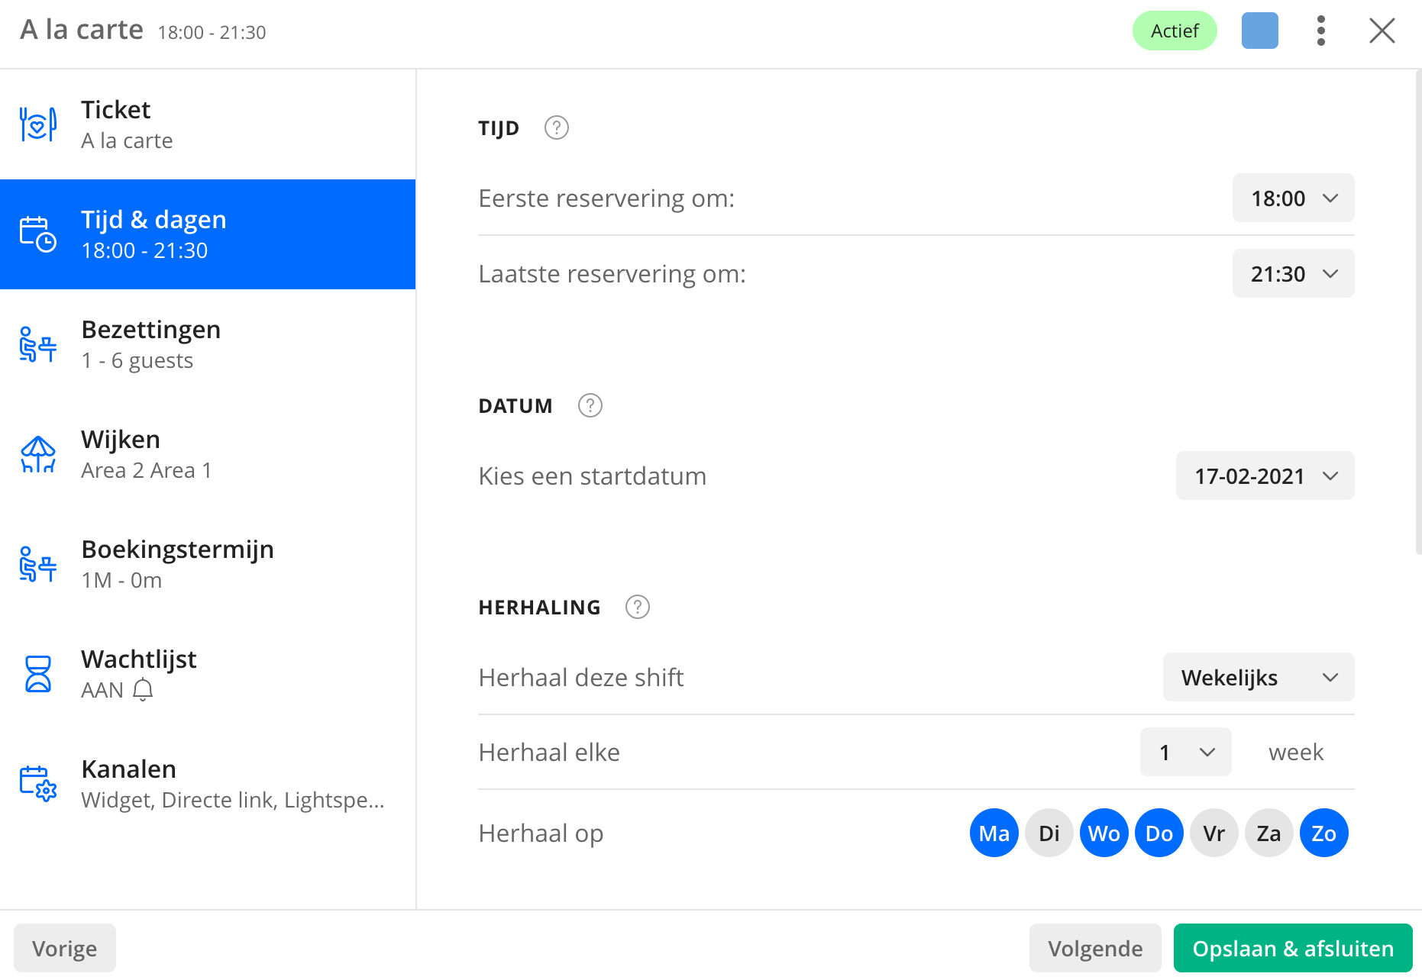Click the Wachtlijst hourglass icon
Image resolution: width=1422 pixels, height=980 pixels.
(38, 674)
